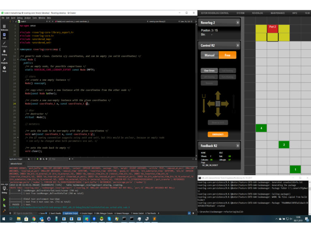This screenshot has height=233, width=311.
Task: Open Microsoft Store from the taskbar
Action: (26, 219)
